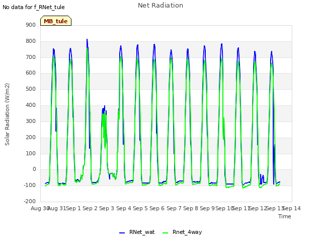Click the 100 y-axis tick label
The width and height of the screenshot is (322, 242).
coord(31,153)
